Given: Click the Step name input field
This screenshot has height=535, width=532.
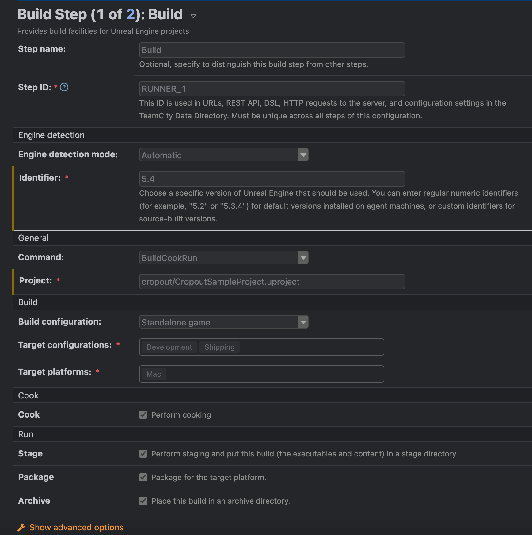Looking at the screenshot, I should [x=272, y=50].
